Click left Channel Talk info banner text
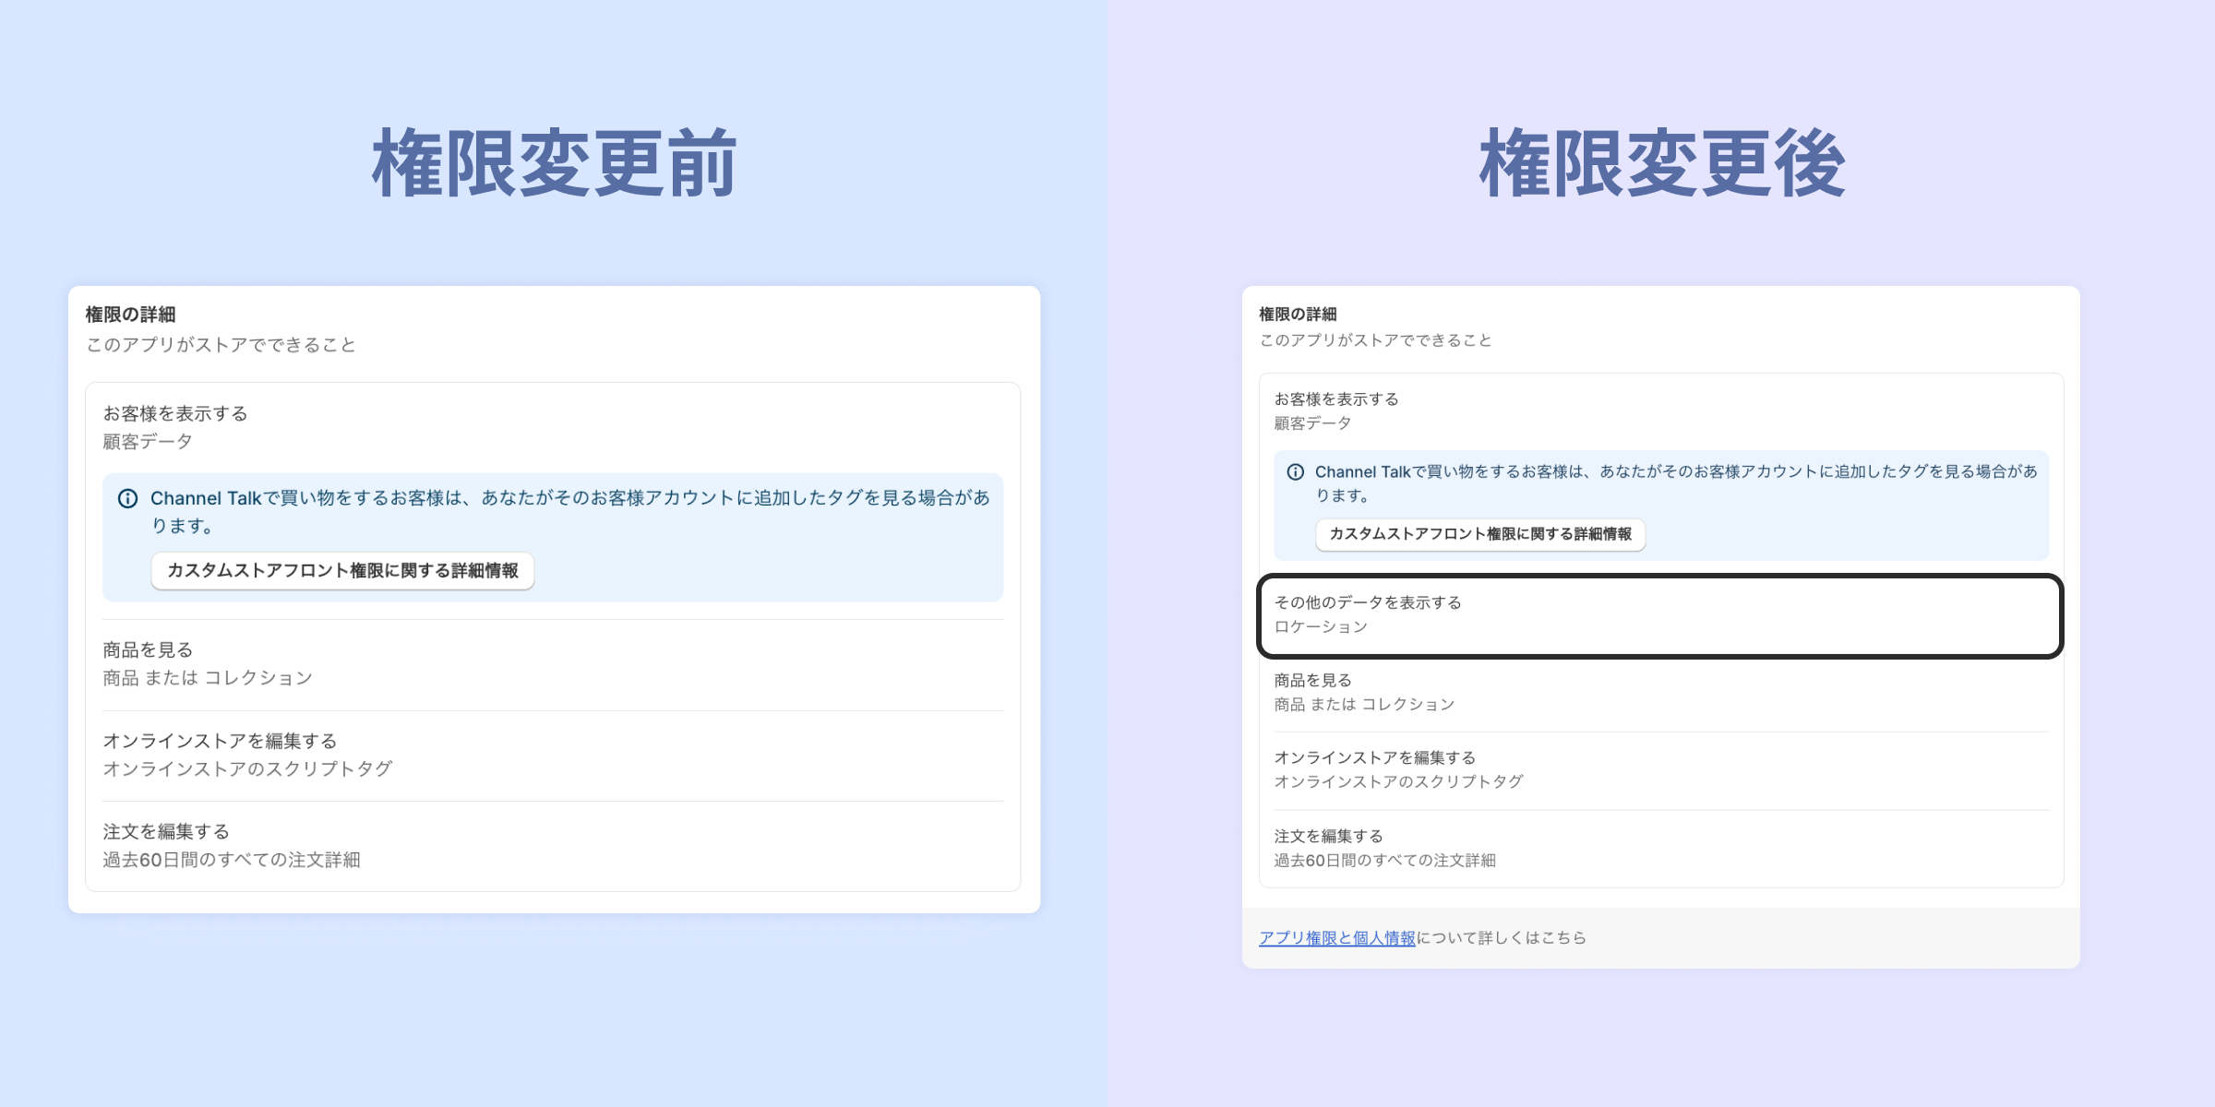This screenshot has height=1107, width=2215. (569, 499)
